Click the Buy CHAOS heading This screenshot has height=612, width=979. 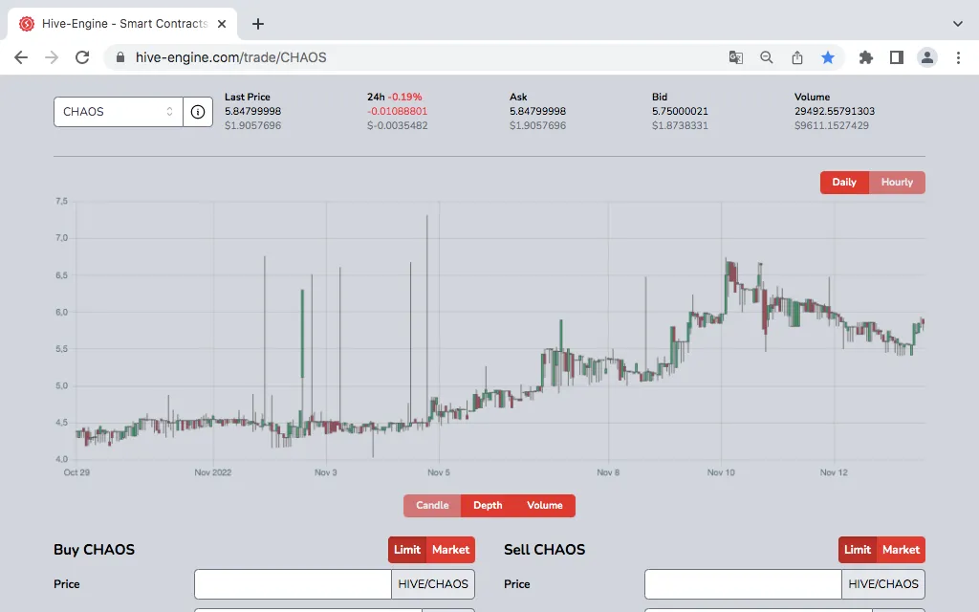point(95,550)
